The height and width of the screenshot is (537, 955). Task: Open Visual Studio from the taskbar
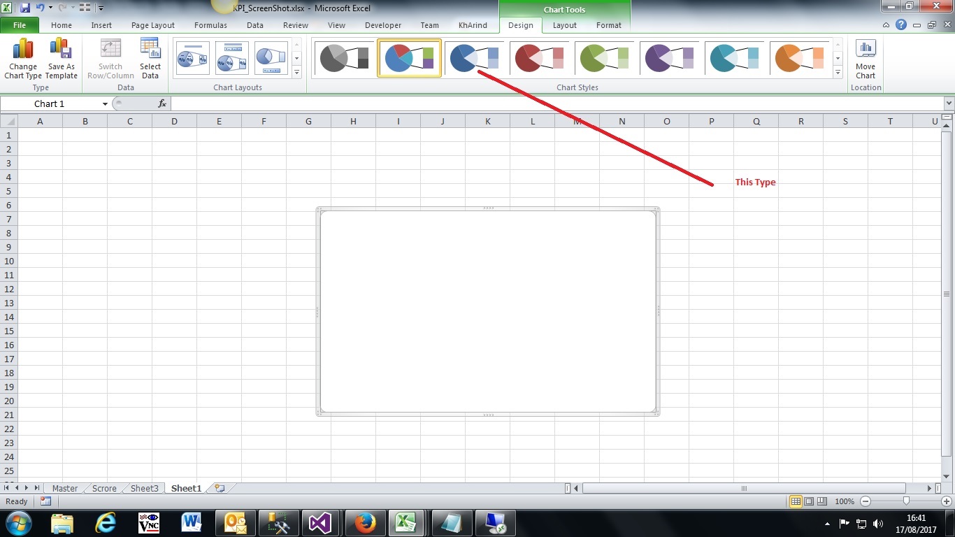pos(322,523)
